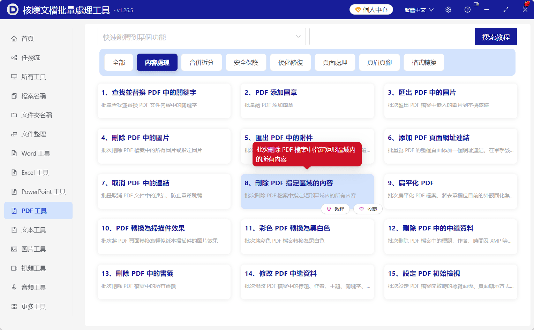Image resolution: width=534 pixels, height=330 pixels.
Task: Switch to the 頁面處理 tab
Action: [335, 62]
